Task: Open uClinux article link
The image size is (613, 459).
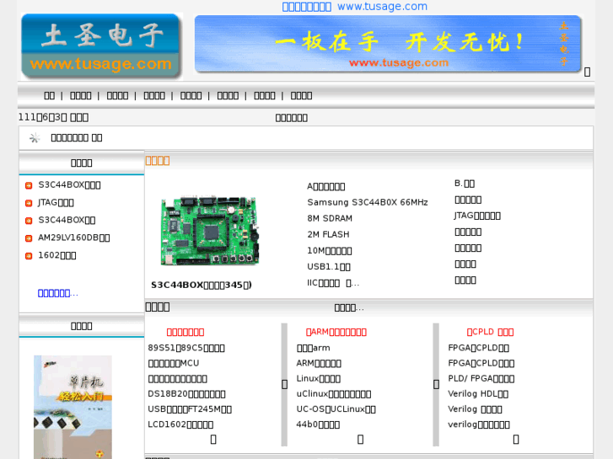Action: pyautogui.click(x=334, y=394)
